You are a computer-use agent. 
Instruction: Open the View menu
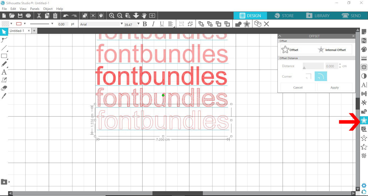23,9
